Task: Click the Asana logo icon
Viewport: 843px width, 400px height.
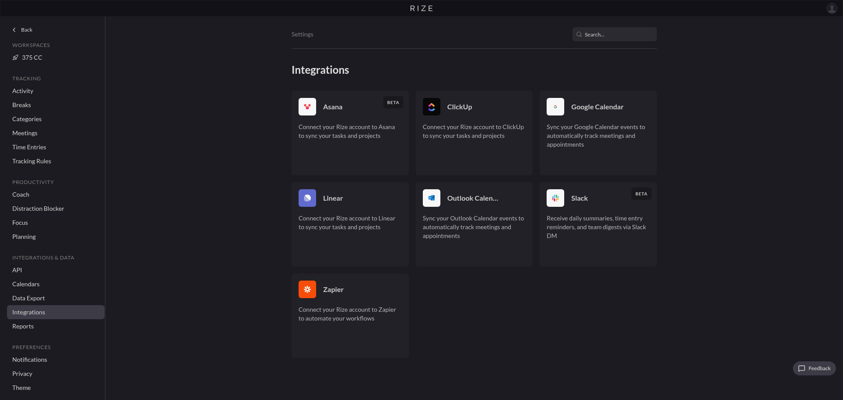Action: tap(307, 107)
